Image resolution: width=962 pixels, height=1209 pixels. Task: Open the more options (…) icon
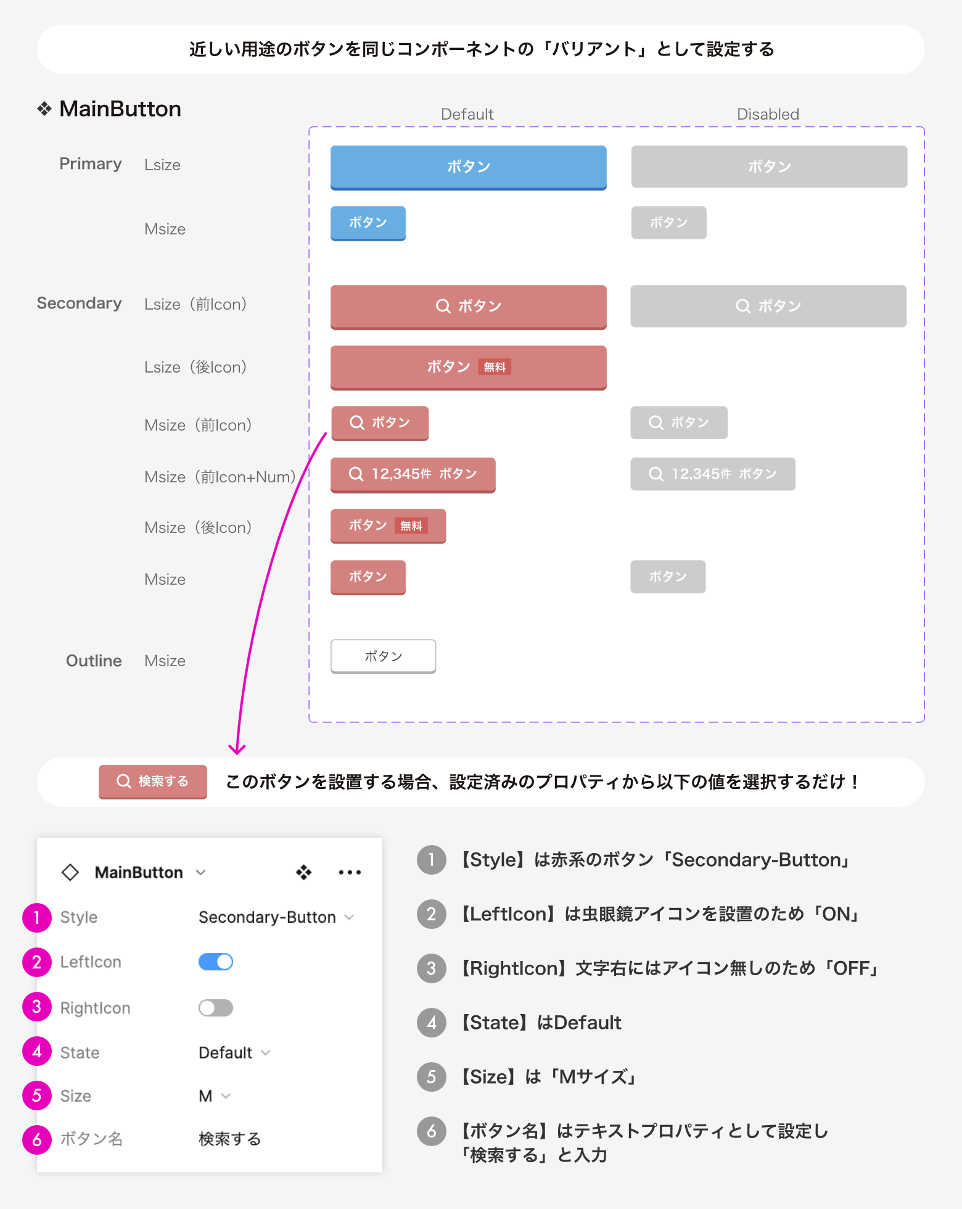pyautogui.click(x=349, y=872)
